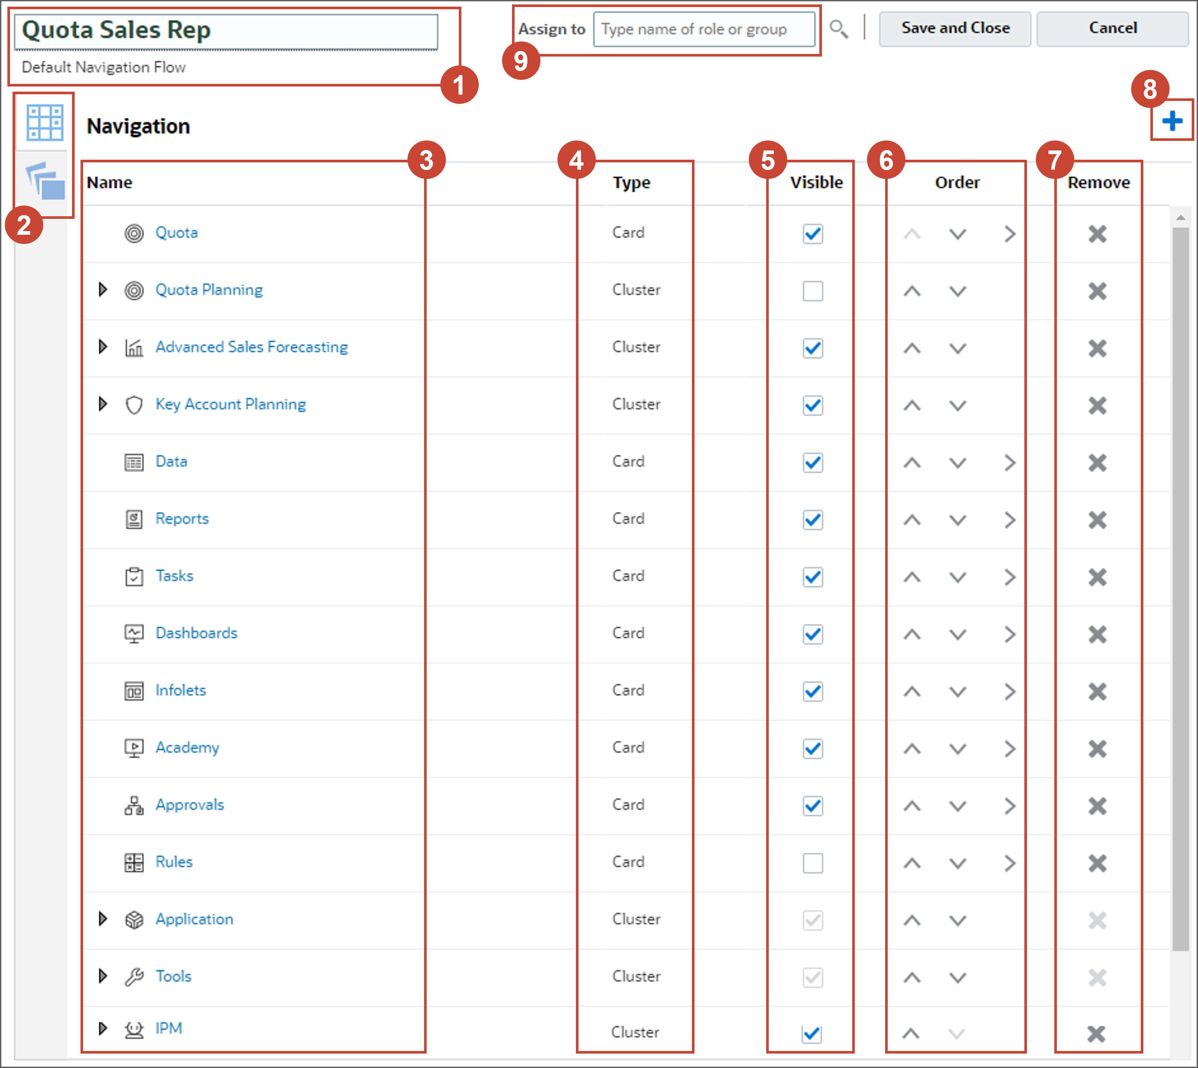
Task: Expand the Advanced Sales Forecasting cluster
Action: [x=103, y=347]
